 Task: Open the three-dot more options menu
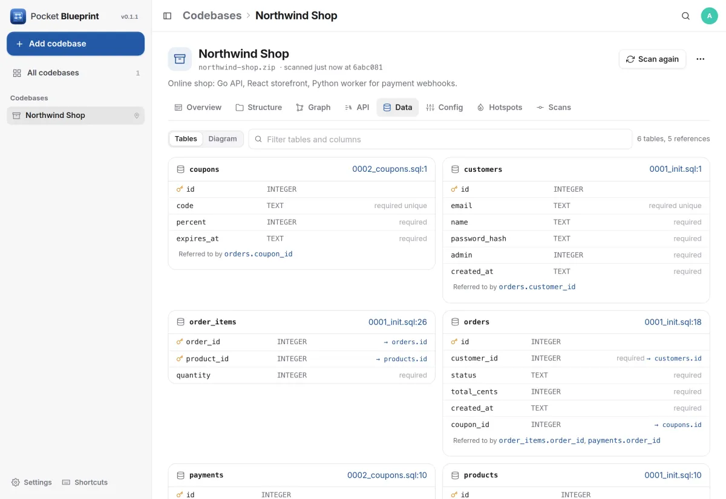pos(701,59)
